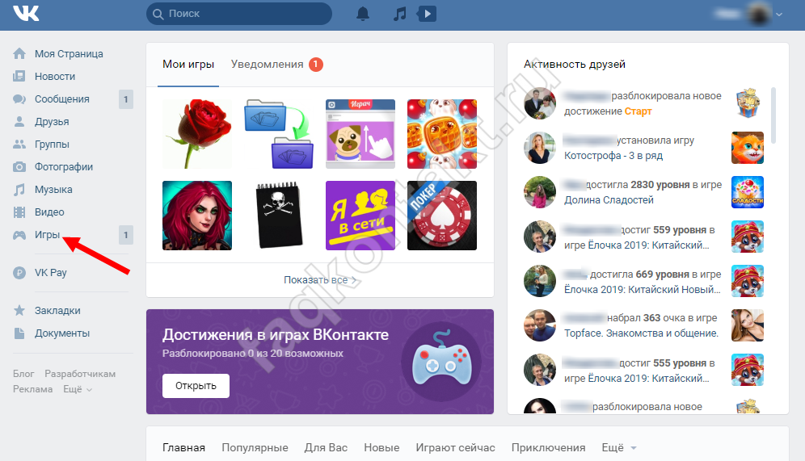
Task: Open the Сообщения unread counter badge
Action: [126, 99]
